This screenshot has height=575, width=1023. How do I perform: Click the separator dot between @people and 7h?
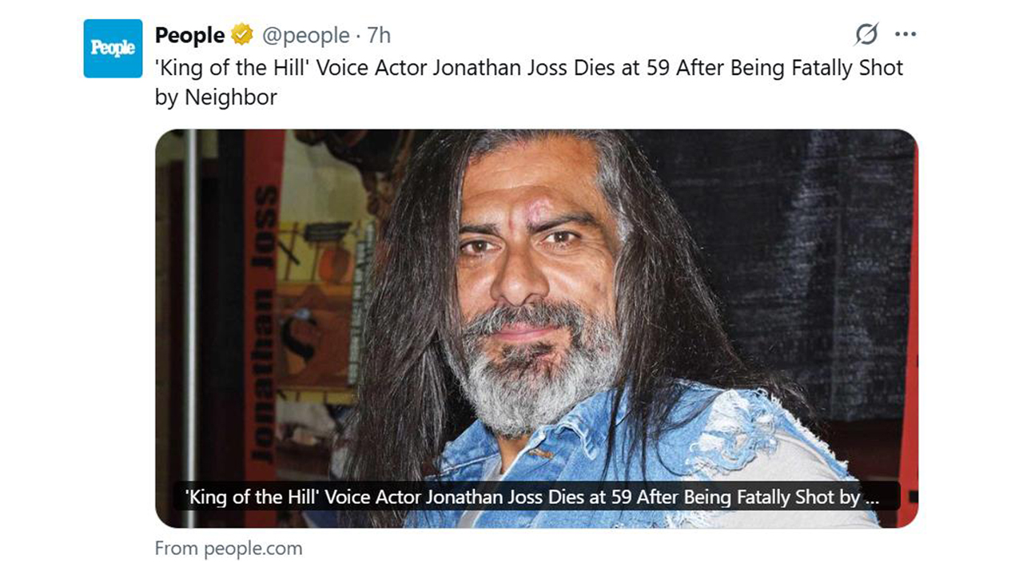[358, 37]
